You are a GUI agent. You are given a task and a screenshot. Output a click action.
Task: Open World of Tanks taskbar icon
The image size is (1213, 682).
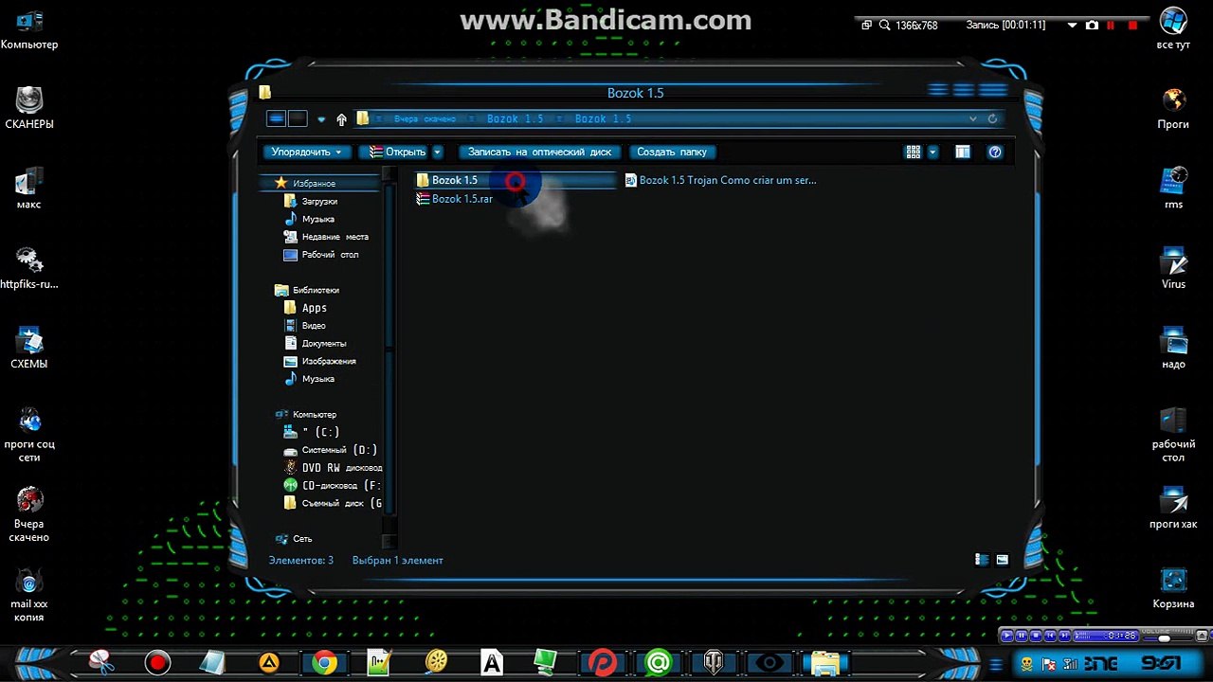coord(714,662)
